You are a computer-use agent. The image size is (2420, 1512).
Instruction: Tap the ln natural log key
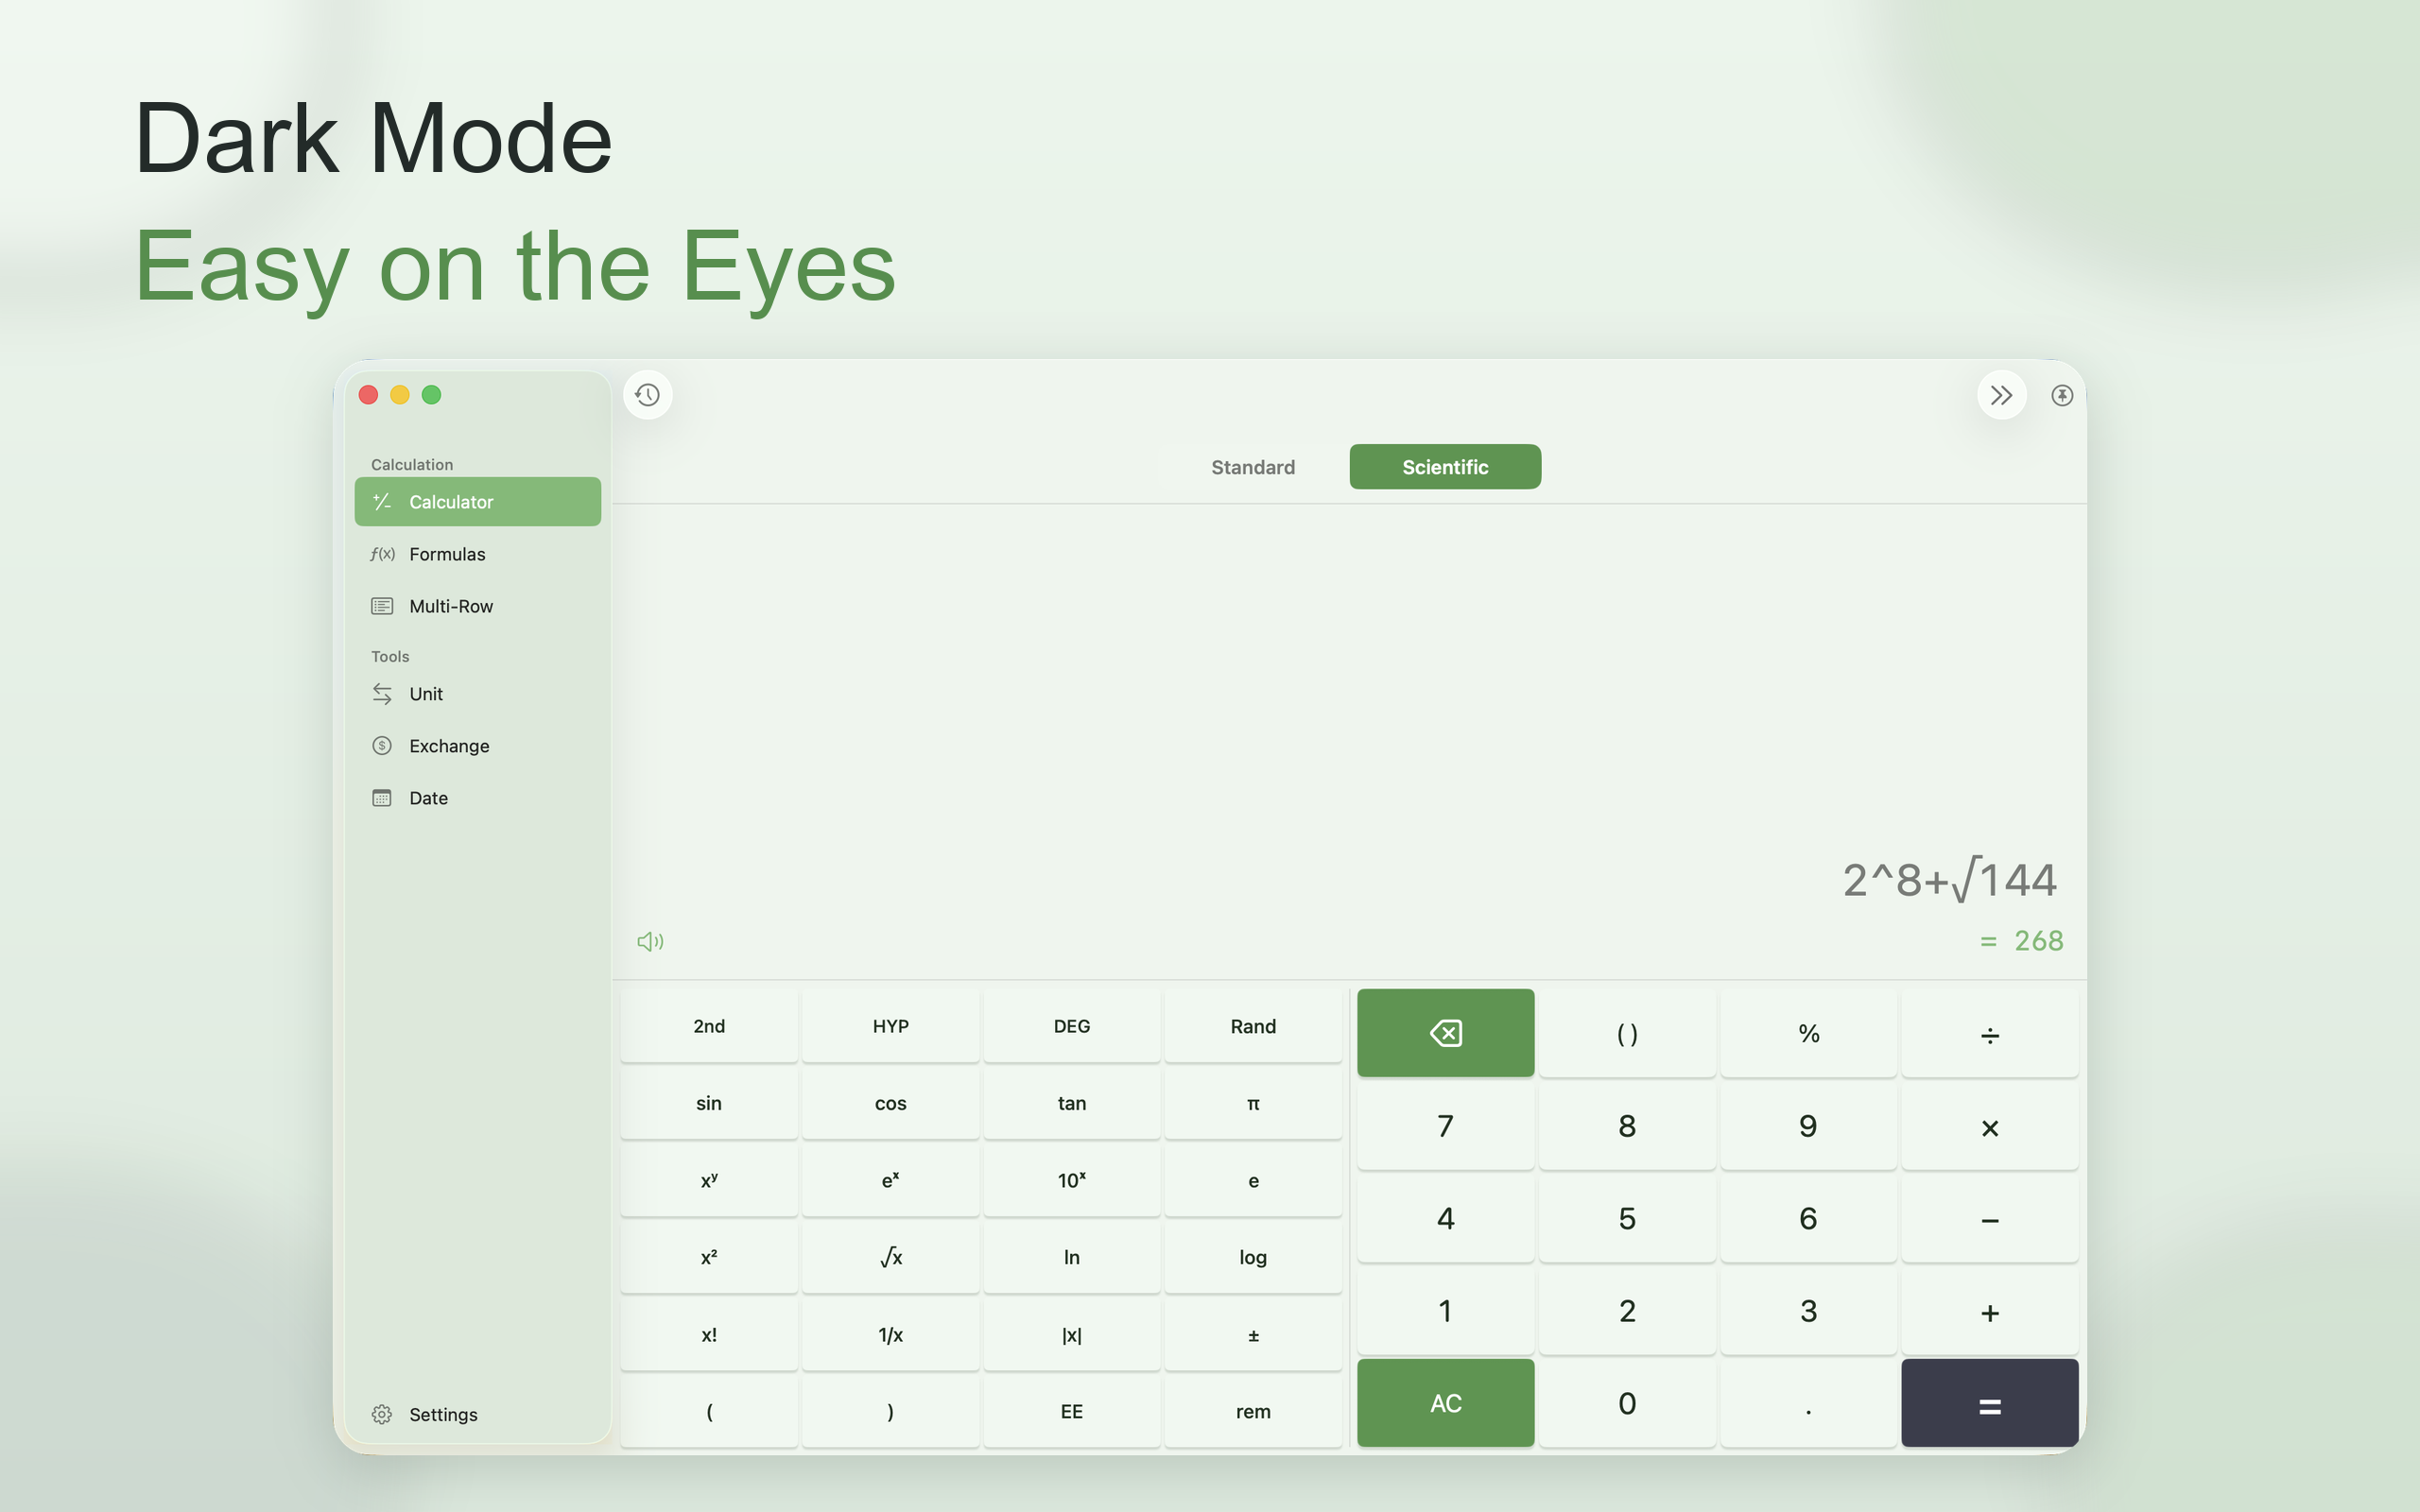tap(1071, 1257)
